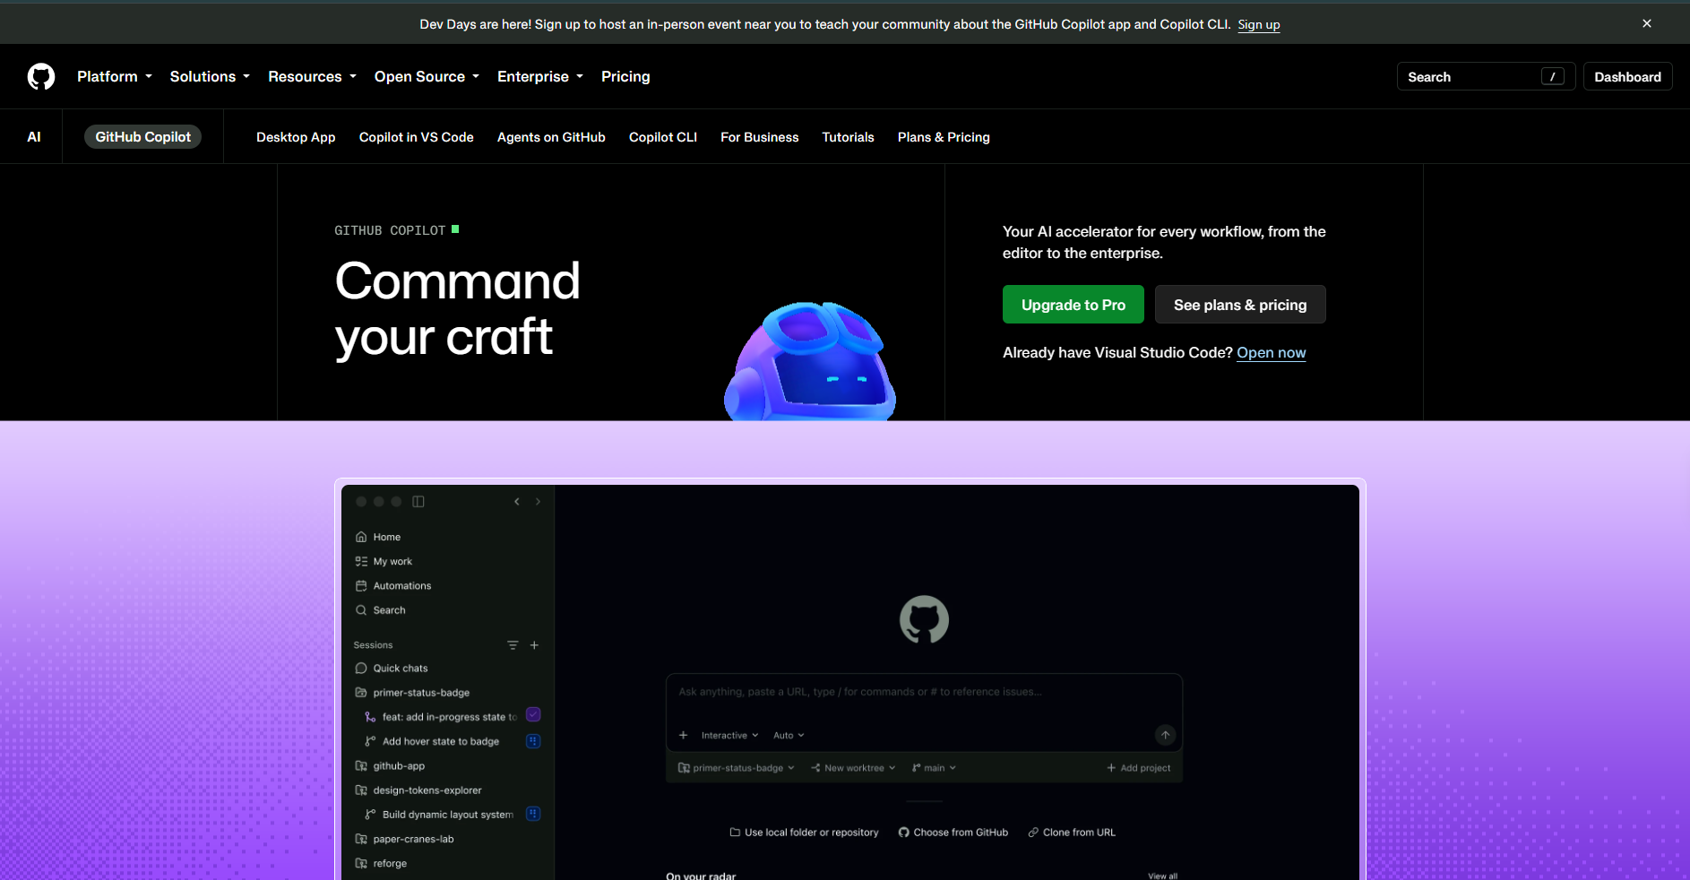Open the Interactive mode dropdown
The image size is (1690, 880).
pyautogui.click(x=729, y=736)
